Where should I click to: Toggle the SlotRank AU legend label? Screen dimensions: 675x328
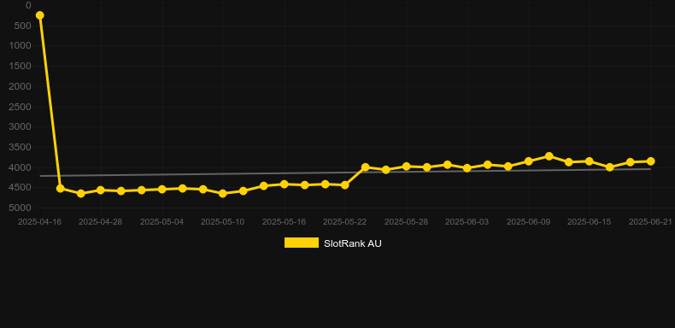pyautogui.click(x=353, y=243)
